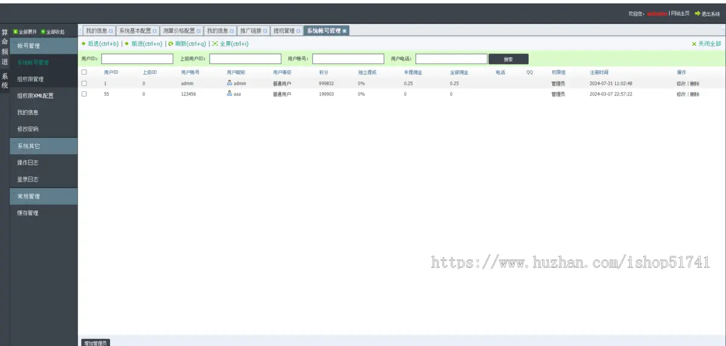Image resolution: width=726 pixels, height=346 pixels.
Task: Tick the select-all checkbox in table header
Action: coord(84,72)
